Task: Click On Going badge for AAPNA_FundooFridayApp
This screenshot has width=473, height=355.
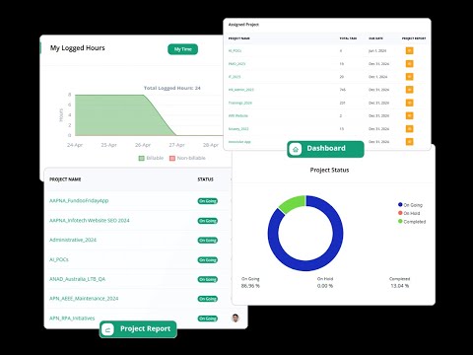Action: [208, 201]
